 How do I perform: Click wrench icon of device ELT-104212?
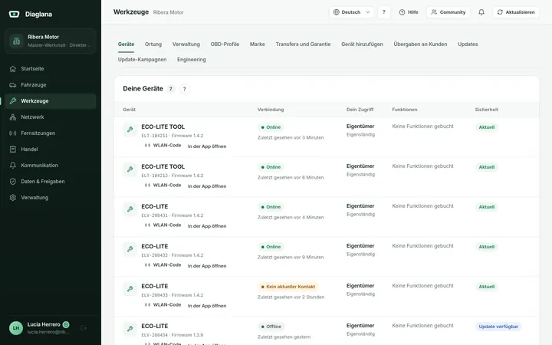pyautogui.click(x=130, y=169)
